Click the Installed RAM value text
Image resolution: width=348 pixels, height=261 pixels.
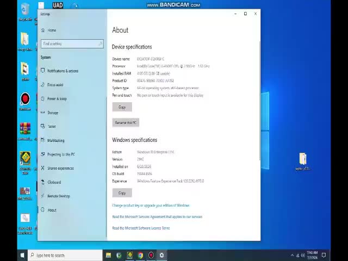153,73
